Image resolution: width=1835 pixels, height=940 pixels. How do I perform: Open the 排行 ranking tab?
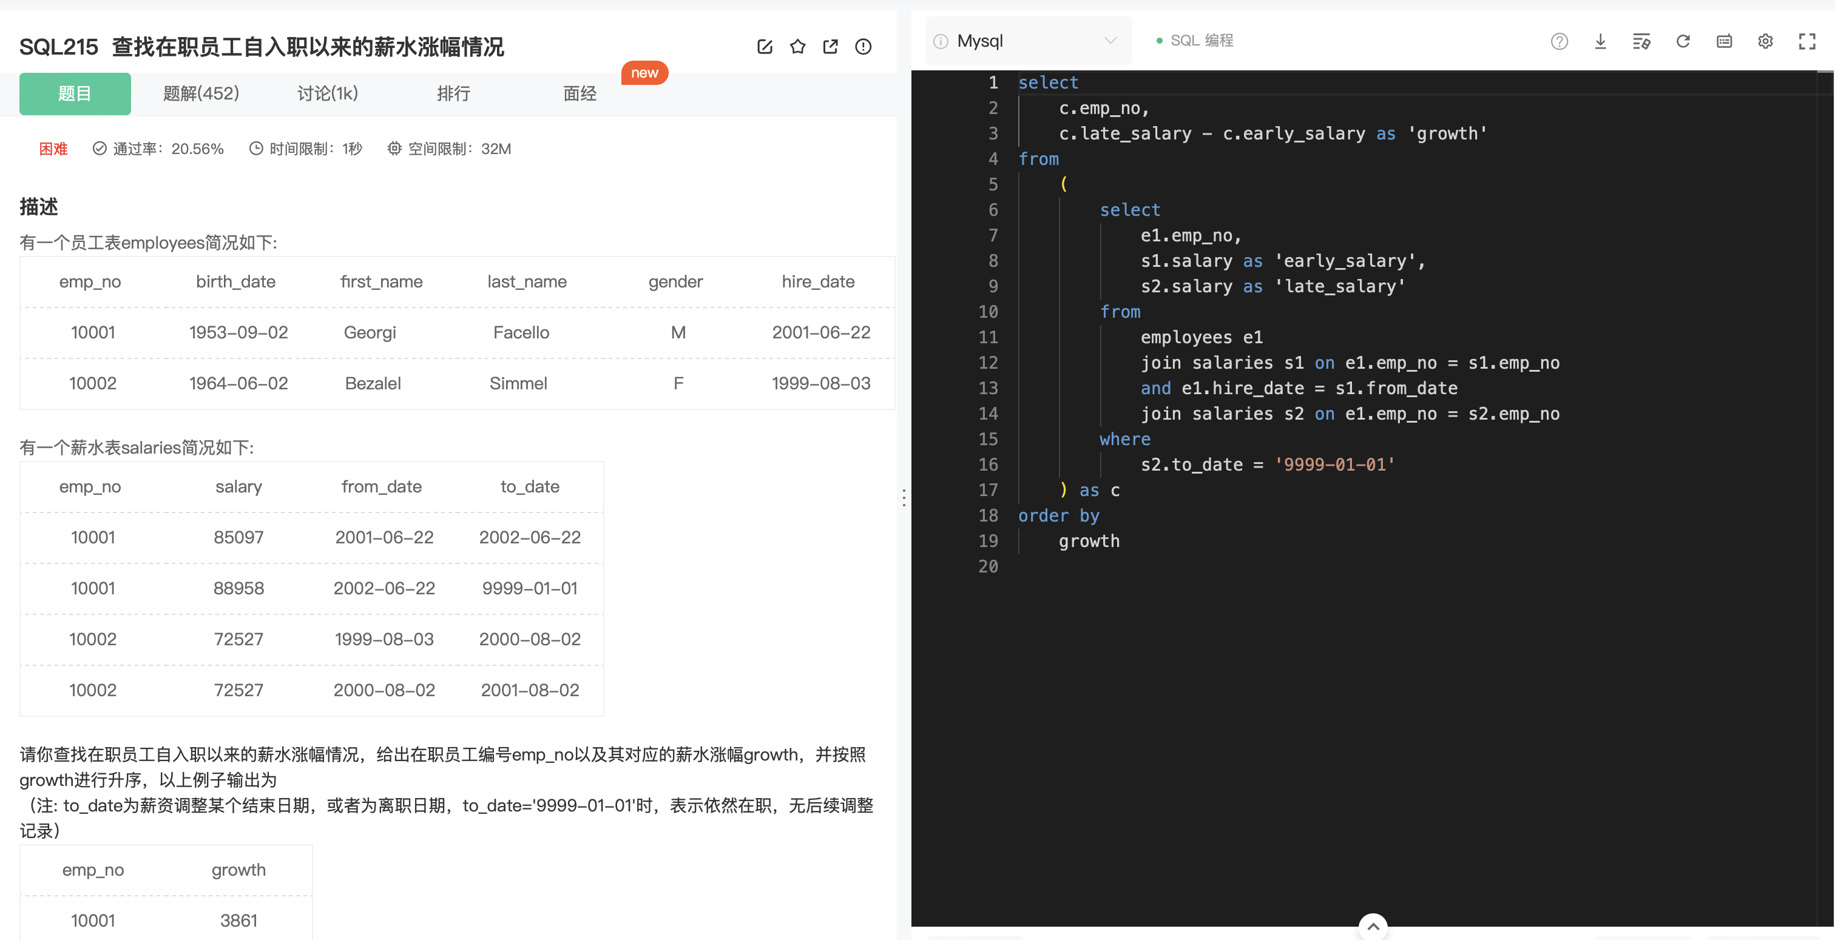(x=453, y=93)
